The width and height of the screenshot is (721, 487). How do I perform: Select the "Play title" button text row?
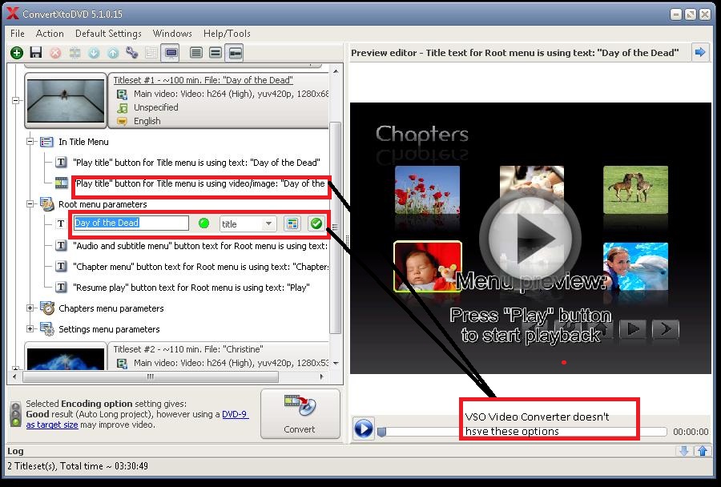pyautogui.click(x=196, y=163)
